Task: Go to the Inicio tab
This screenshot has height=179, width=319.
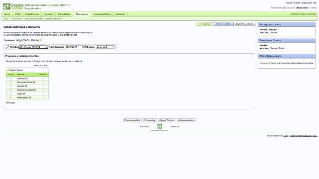Action: [x=7, y=14]
